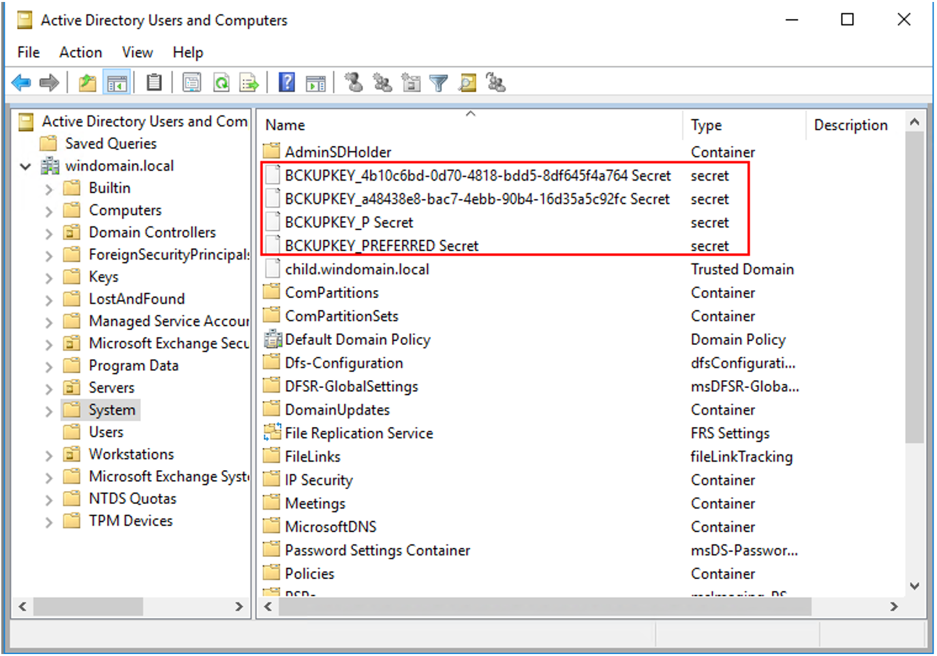Image resolution: width=937 pixels, height=656 pixels.
Task: Select the BCKUPKEY_P Secret entry
Action: (x=349, y=222)
